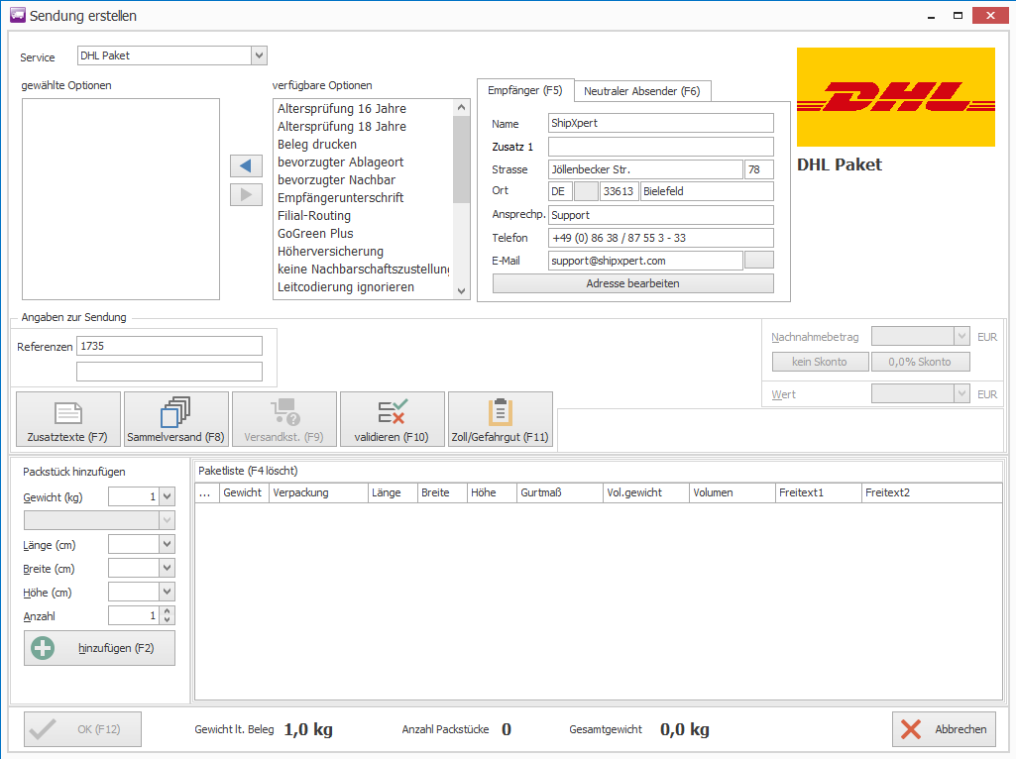Click the Gurtmaß column header

click(x=560, y=492)
